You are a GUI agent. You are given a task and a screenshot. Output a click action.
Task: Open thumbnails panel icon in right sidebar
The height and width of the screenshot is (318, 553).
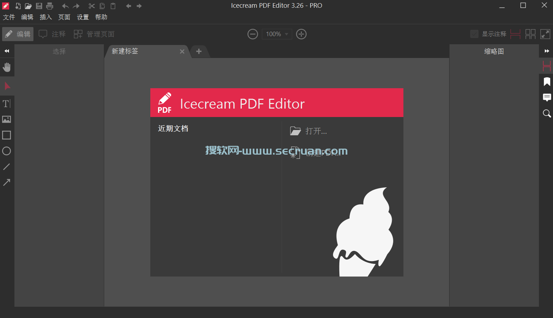pos(547,66)
